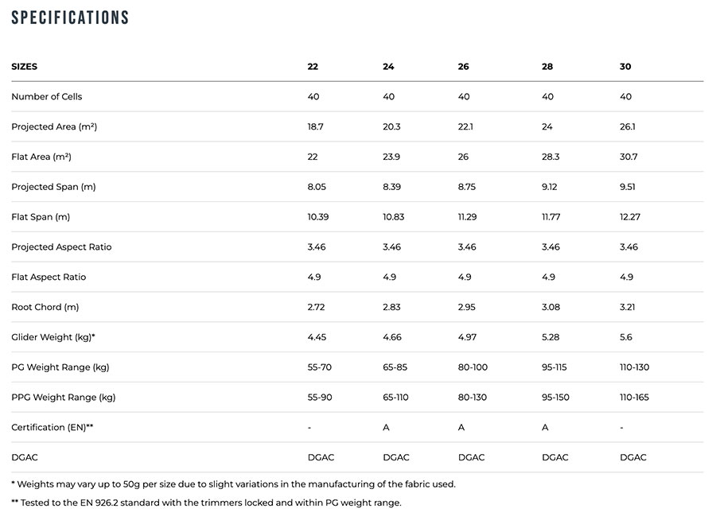
Task: Select the size 24 column header
Action: coord(388,67)
